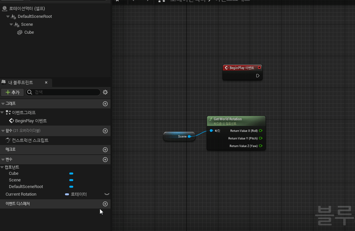Add a new variable with the plus icon
The image size is (355, 231).
(105, 159)
